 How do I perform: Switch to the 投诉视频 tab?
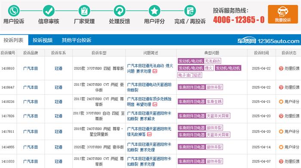(x=43, y=40)
